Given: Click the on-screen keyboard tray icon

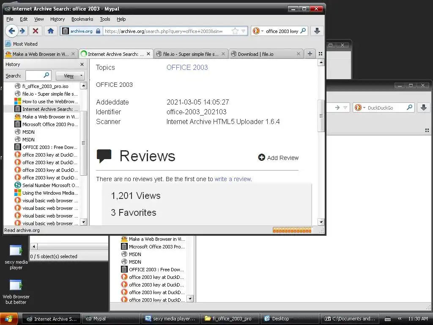Looking at the screenshot, I should click(x=388, y=319).
